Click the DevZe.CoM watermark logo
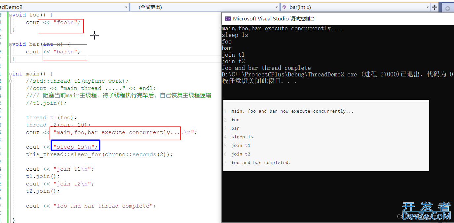 (x=426, y=211)
